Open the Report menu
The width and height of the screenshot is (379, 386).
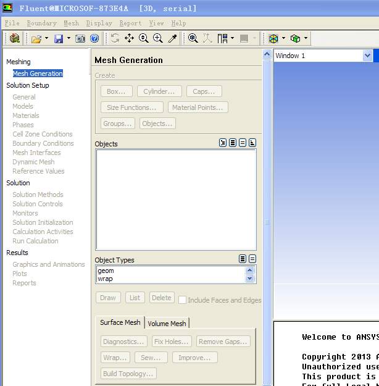coord(130,23)
